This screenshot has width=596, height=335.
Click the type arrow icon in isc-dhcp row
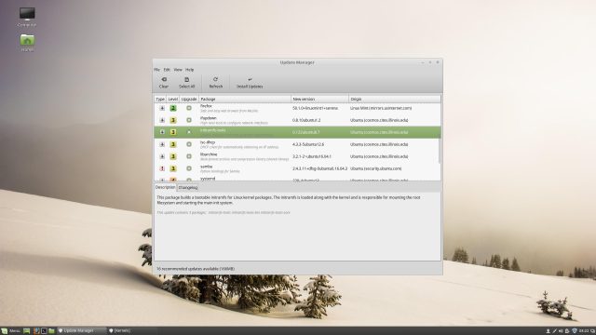click(162, 144)
